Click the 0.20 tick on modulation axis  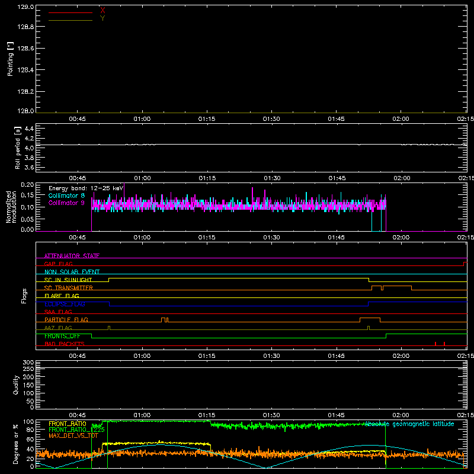click(27, 184)
